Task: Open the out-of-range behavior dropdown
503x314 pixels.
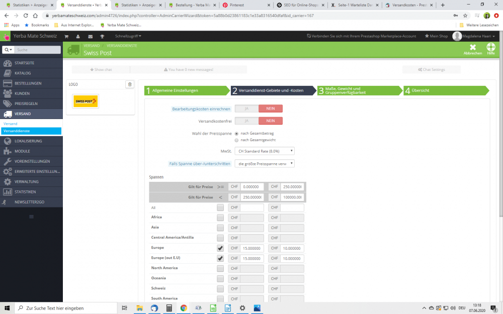Action: click(265, 163)
